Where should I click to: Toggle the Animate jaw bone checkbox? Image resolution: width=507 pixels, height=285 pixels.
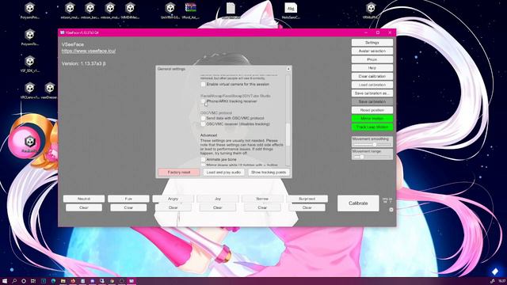coord(203,160)
